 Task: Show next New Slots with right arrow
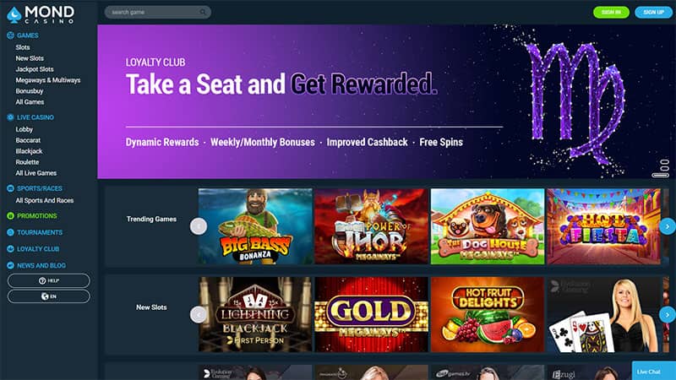[668, 315]
